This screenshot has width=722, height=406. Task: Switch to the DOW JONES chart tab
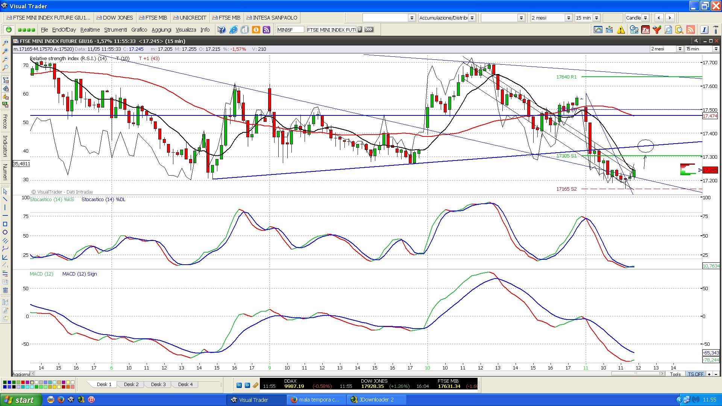click(115, 18)
